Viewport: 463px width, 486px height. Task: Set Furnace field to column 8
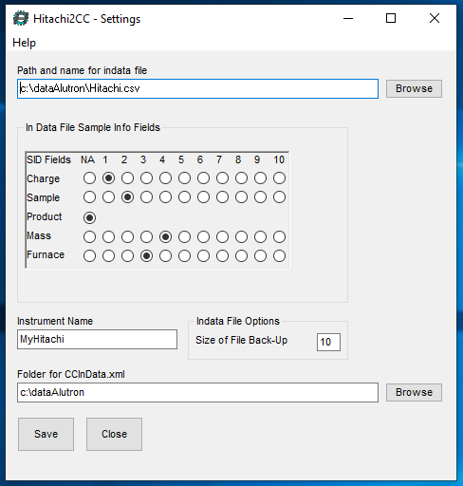coord(241,255)
